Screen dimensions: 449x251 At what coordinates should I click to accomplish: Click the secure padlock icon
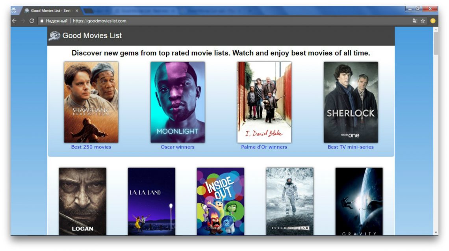42,20
